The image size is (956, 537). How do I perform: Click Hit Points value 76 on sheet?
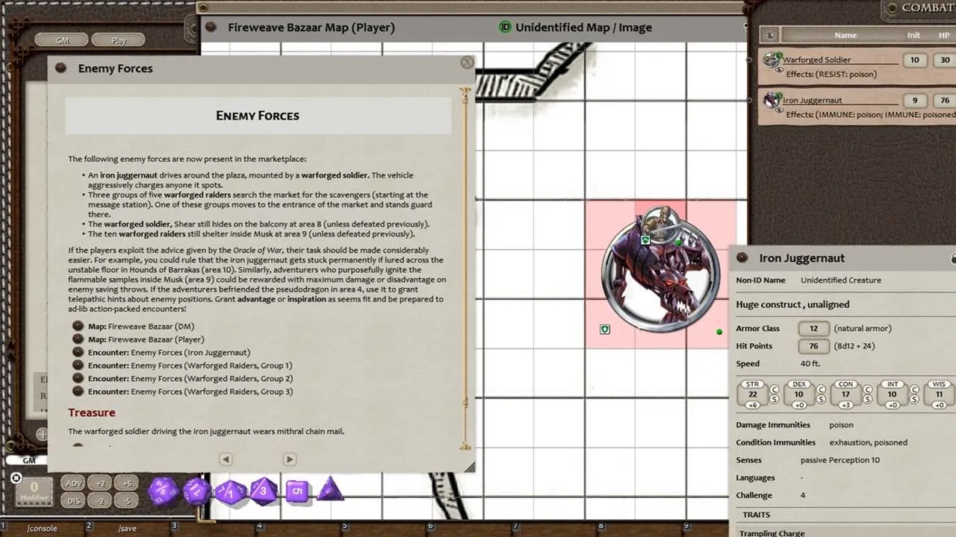point(813,346)
